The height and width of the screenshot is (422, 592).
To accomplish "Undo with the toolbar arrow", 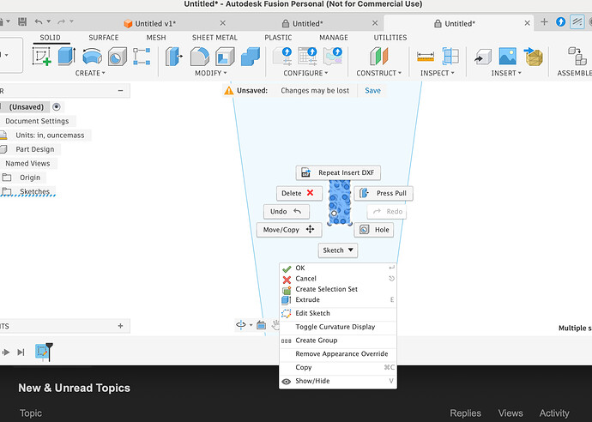I will (x=39, y=22).
